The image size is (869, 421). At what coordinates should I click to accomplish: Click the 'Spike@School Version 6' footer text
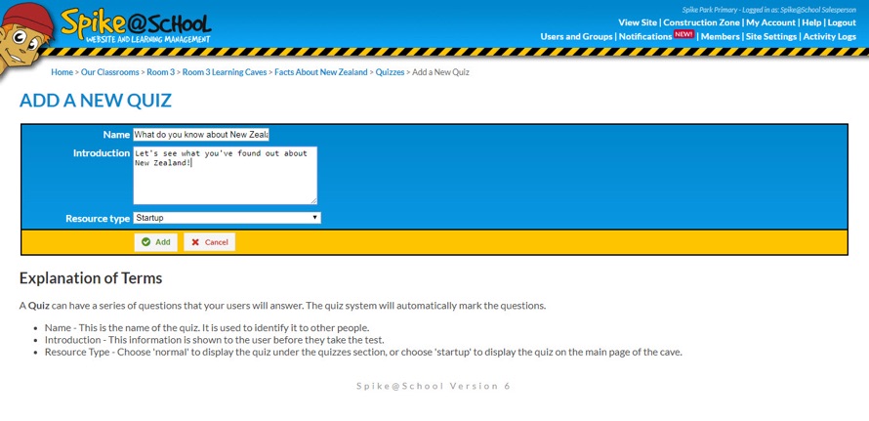[434, 386]
